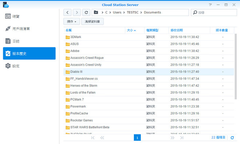This screenshot has width=240, height=144.
Task: Sort by the 版本數量 version count column
Action: (x=222, y=30)
